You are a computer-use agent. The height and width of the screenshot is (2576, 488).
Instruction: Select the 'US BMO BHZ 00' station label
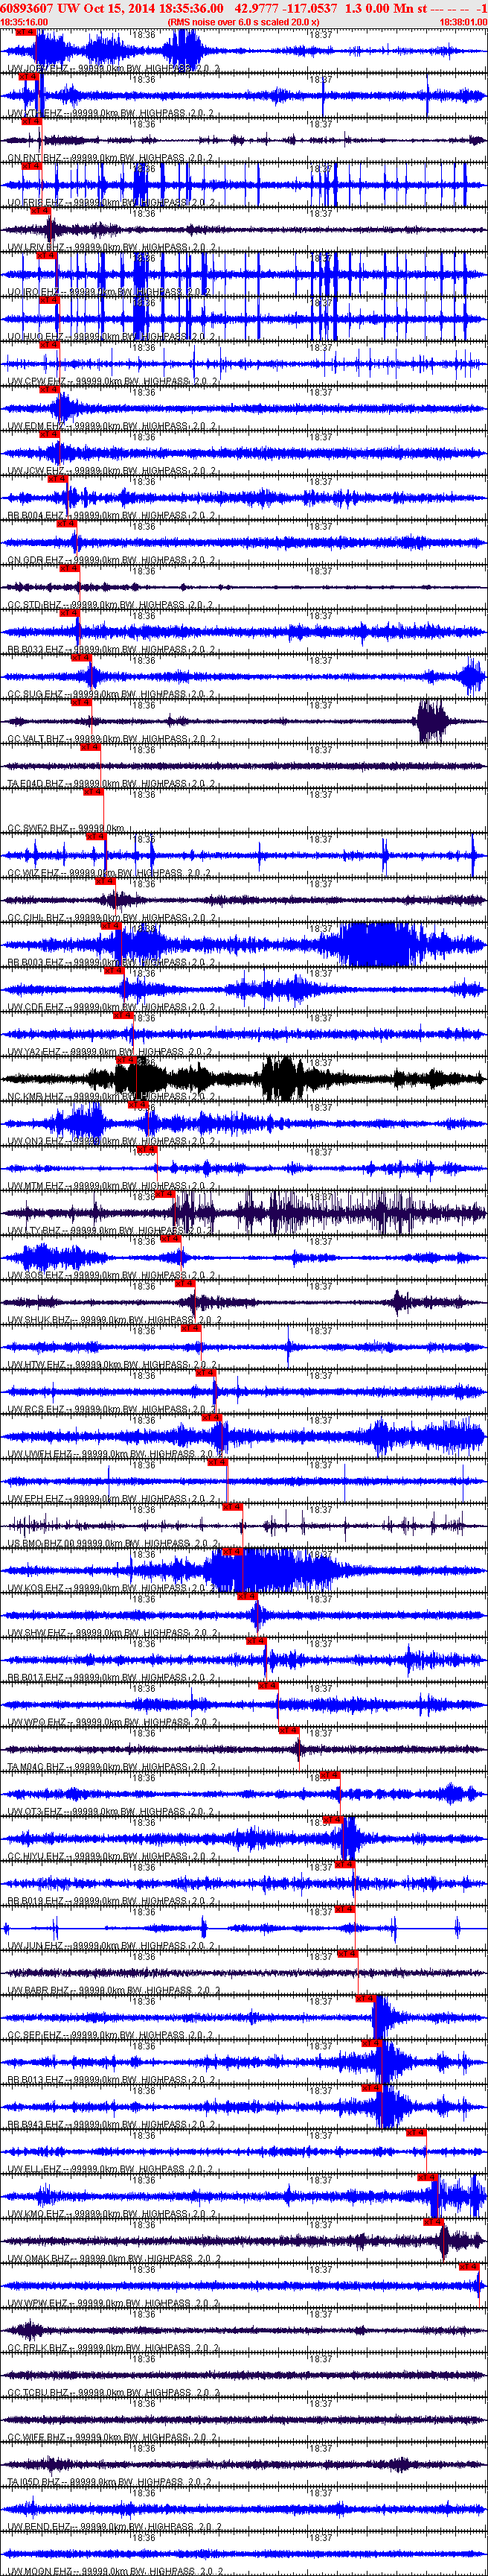click(x=41, y=1543)
